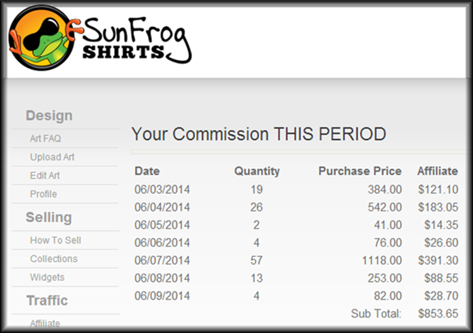This screenshot has height=333, width=473.
Task: Click the Selling section heading
Action: [x=49, y=217]
